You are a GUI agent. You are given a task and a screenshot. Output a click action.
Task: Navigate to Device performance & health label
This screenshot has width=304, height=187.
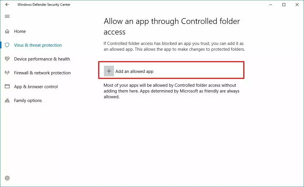(42, 59)
